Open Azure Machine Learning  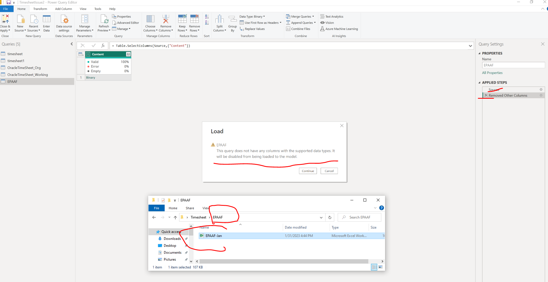pos(339,29)
